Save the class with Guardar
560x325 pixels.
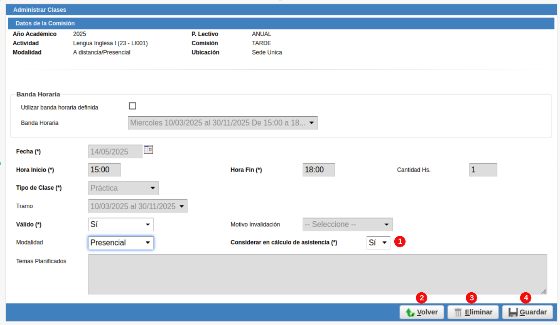[528, 312]
